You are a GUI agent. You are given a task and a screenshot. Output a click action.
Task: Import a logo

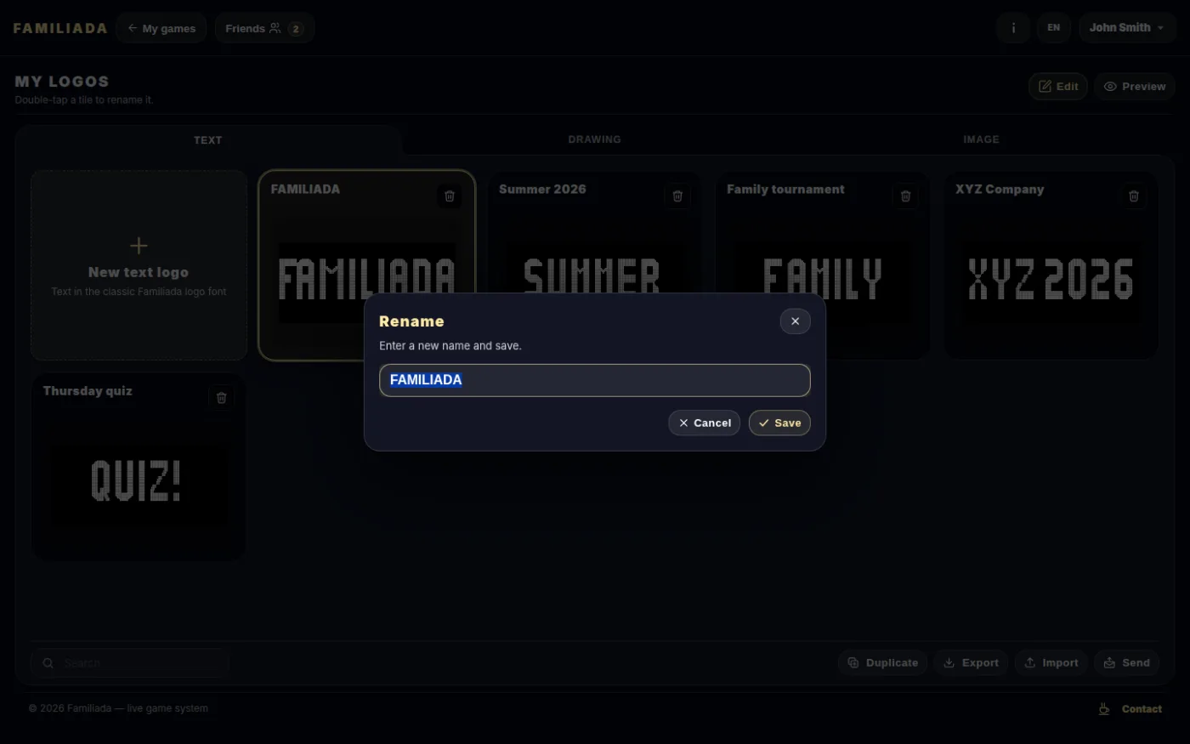coord(1051,663)
